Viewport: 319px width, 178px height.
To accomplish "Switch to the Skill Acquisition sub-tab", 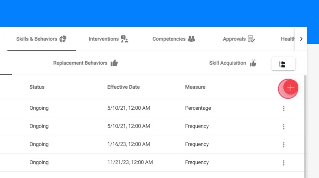I will tap(233, 63).
